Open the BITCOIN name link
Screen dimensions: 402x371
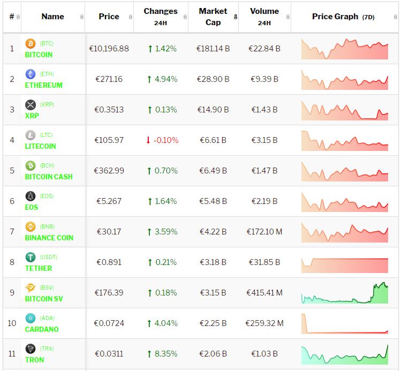[39, 55]
